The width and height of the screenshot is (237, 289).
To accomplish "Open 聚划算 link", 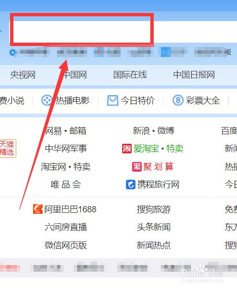I will 158,167.
